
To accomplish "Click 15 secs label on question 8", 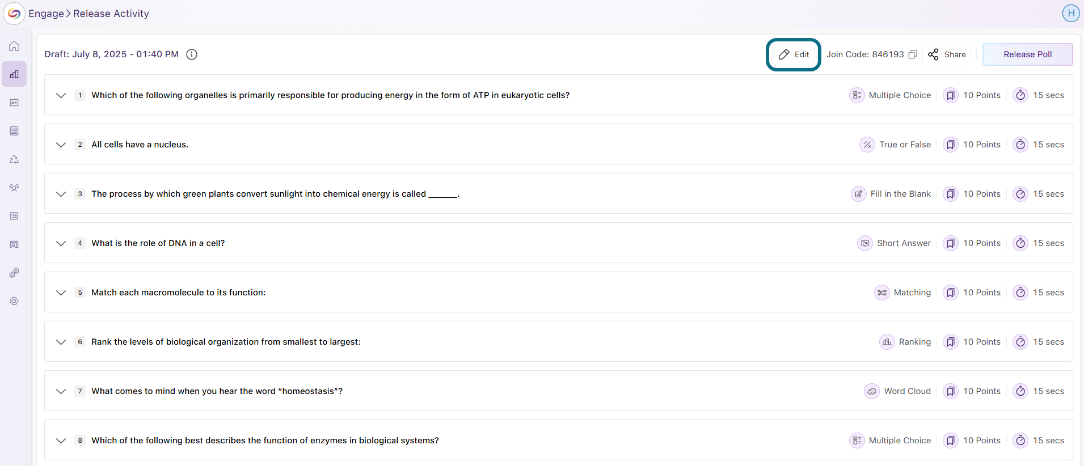I will 1048,440.
